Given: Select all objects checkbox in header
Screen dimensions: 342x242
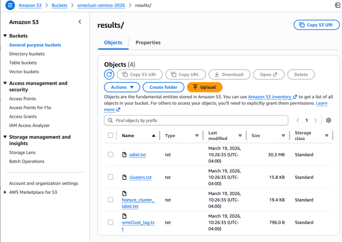Looking at the screenshot, I should click(111, 135).
